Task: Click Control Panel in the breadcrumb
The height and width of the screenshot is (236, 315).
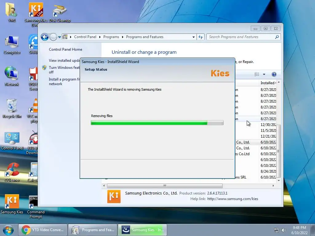Action: pyautogui.click(x=85, y=37)
